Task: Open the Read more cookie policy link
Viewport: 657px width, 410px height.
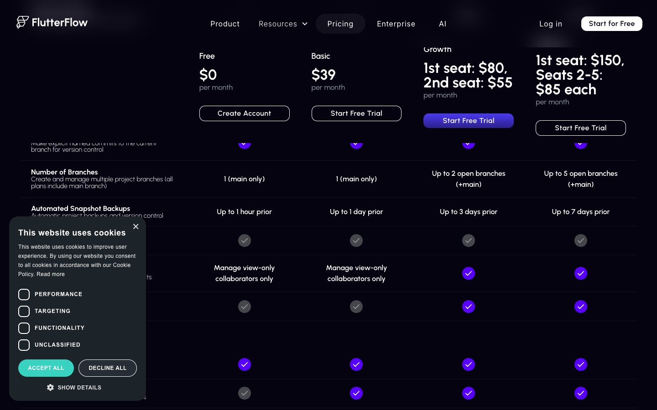Action: (x=51, y=274)
